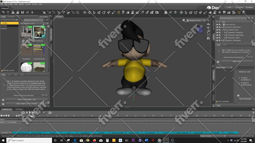Select the Translate four-arrow tool in left toolbar

click(x=109, y=12)
